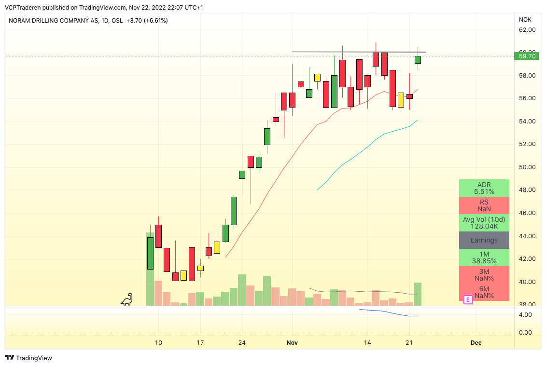This screenshot has height=366, width=546.
Task: Click the +3.70 (+6.61%) change value
Action: [x=147, y=21]
